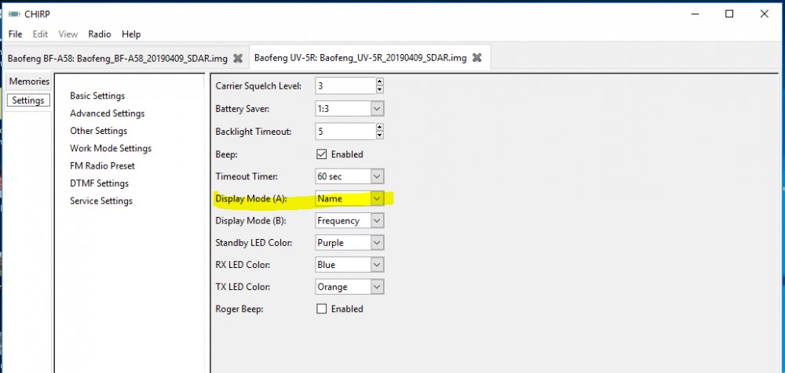Select FM Radio Preset in the list
This screenshot has width=785, height=373.
(103, 165)
